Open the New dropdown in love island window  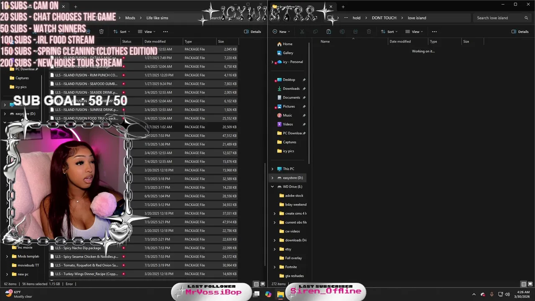281,32
